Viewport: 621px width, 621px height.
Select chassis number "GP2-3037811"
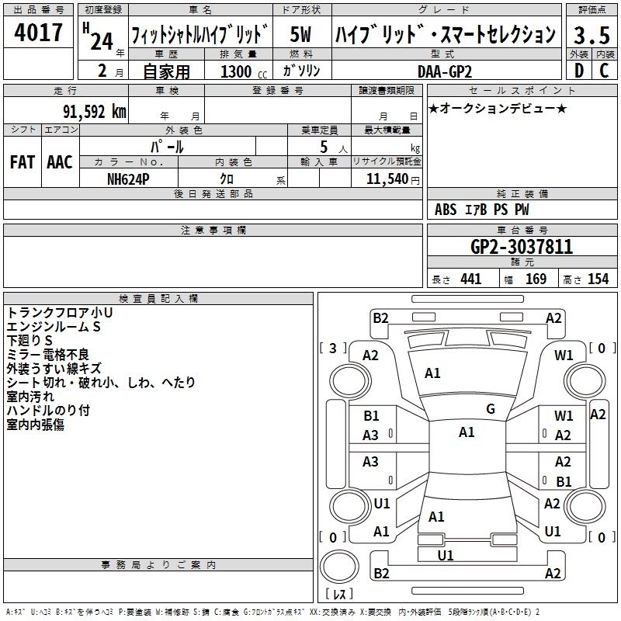pyautogui.click(x=522, y=247)
